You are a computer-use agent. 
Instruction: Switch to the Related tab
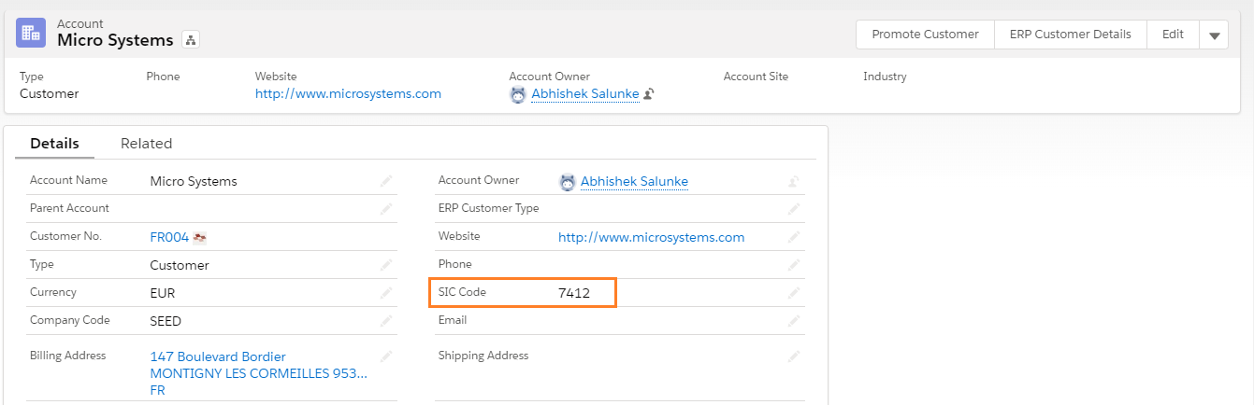coord(146,144)
